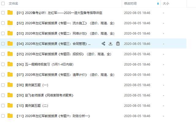This screenshot has width=196, height=123.
Task: Click the 修改时间 column header label
Action: pyautogui.click(x=130, y=4)
